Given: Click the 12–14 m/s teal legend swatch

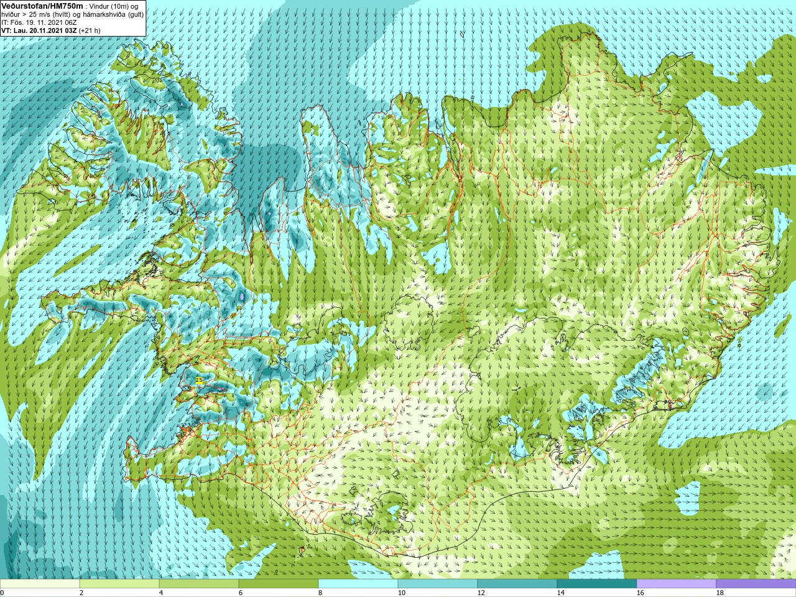Looking at the screenshot, I should click(517, 584).
